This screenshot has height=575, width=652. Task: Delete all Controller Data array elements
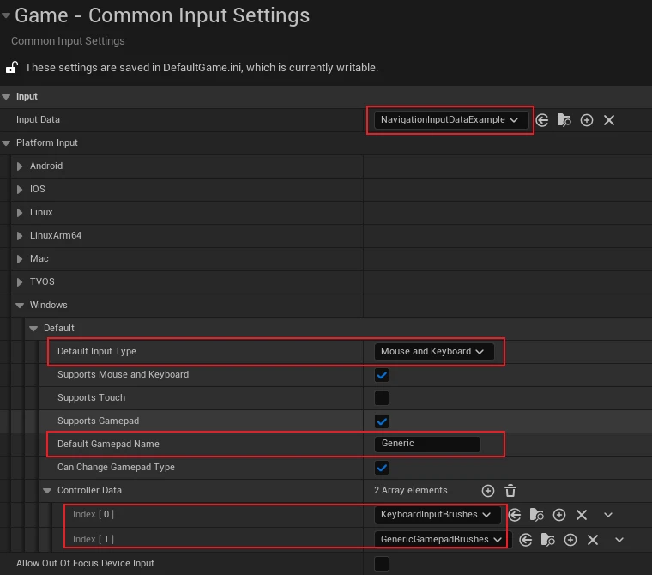510,491
